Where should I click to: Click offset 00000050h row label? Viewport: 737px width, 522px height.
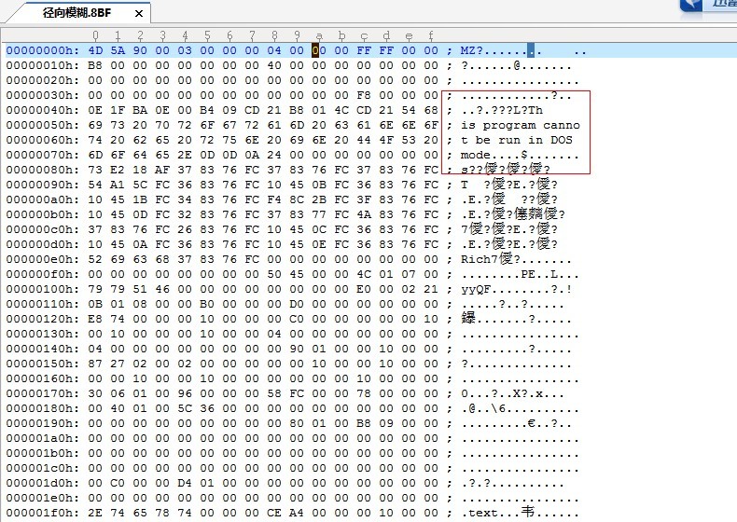click(43, 126)
